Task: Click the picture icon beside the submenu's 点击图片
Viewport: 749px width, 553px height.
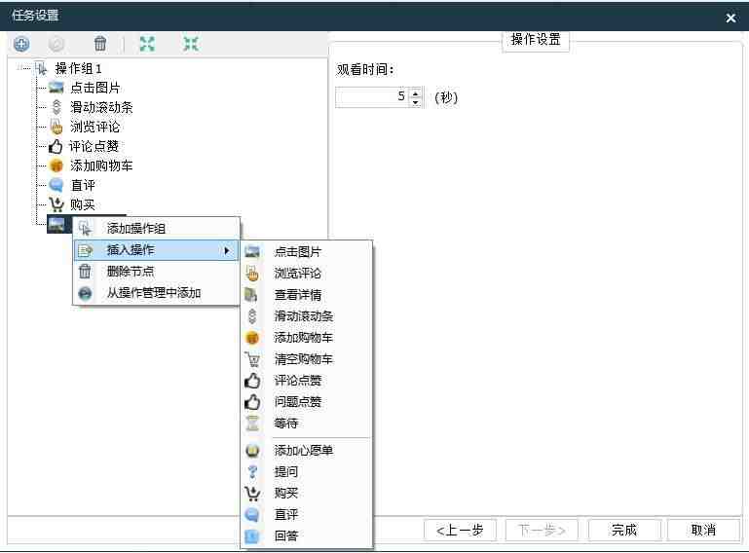Action: [252, 251]
